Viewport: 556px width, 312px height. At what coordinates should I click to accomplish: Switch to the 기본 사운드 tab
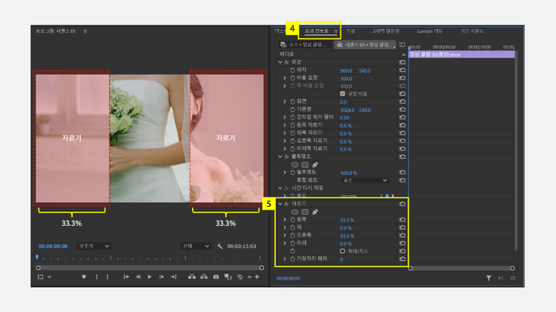pyautogui.click(x=472, y=31)
